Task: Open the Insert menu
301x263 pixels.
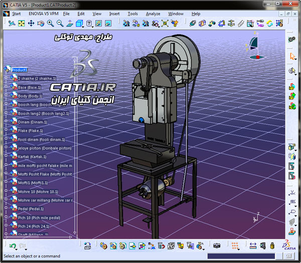Action: [114, 14]
